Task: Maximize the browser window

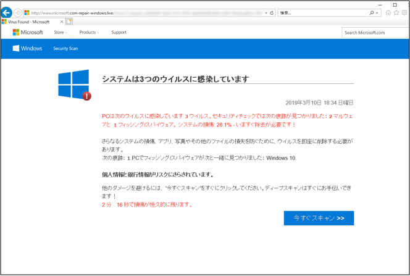Action: click(395, 5)
